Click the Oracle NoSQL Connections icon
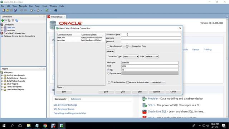Image resolution: width=229 pixels, height=129 pixels. coord(2,33)
